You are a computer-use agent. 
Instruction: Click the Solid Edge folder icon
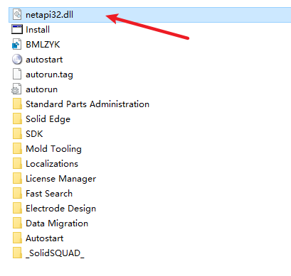click(17, 118)
